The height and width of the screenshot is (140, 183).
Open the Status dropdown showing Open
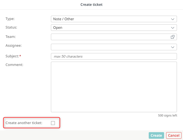114,28
